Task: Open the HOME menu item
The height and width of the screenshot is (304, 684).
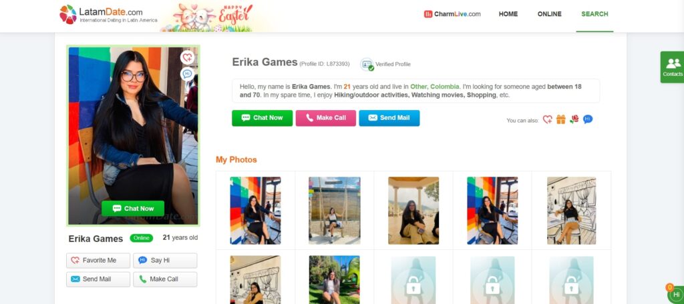Action: (x=508, y=14)
